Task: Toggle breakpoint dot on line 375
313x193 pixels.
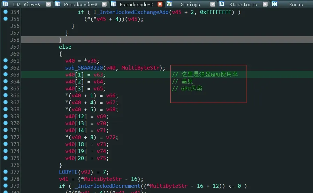Action: click(x=6, y=158)
